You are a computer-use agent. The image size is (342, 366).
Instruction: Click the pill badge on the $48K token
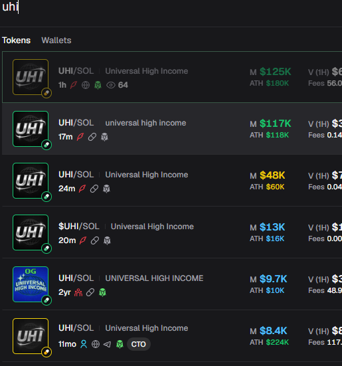pos(46,197)
